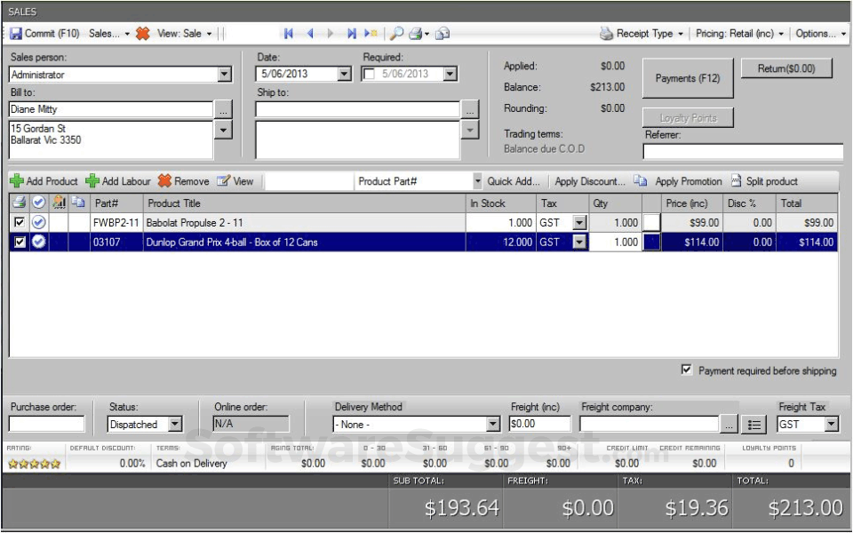The height and width of the screenshot is (533, 853).
Task: Click the View pencil-note icon
Action: coord(223,180)
